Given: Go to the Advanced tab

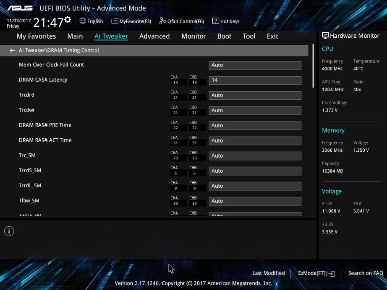Looking at the screenshot, I should click(154, 36).
